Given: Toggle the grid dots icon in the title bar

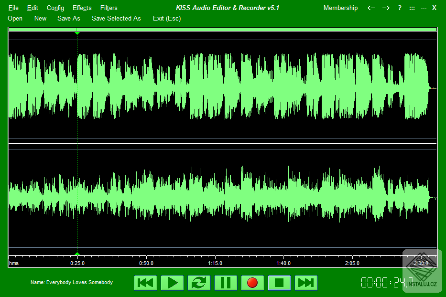Looking at the screenshot, I should [412, 8].
